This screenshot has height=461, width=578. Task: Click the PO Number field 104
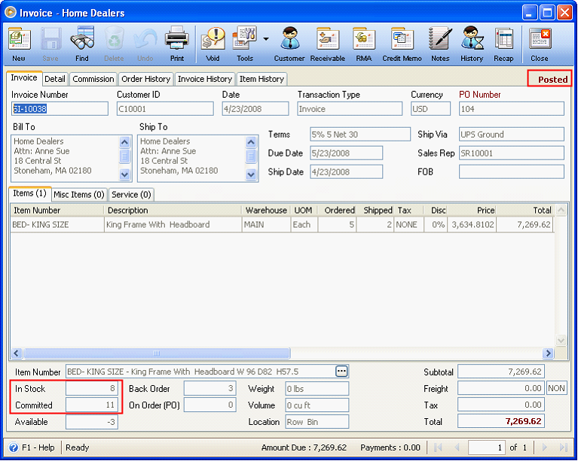coord(511,109)
